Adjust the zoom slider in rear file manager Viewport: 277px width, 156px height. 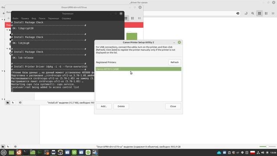(x=267, y=146)
